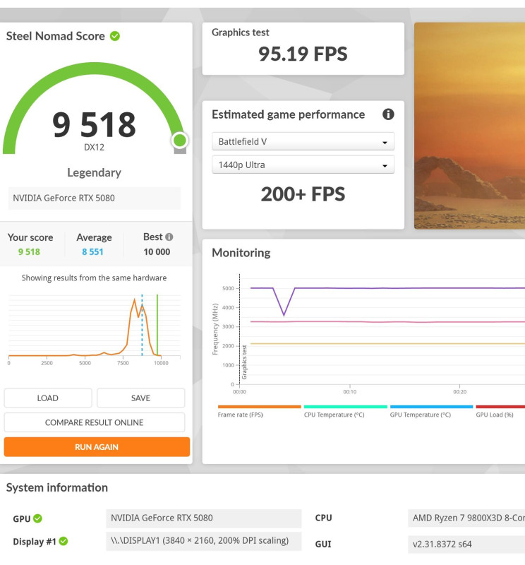
Task: Click the System information heading
Action: tap(57, 487)
